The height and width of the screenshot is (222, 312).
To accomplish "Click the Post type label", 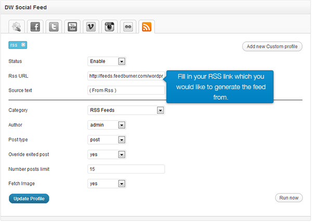I will 18,140.
